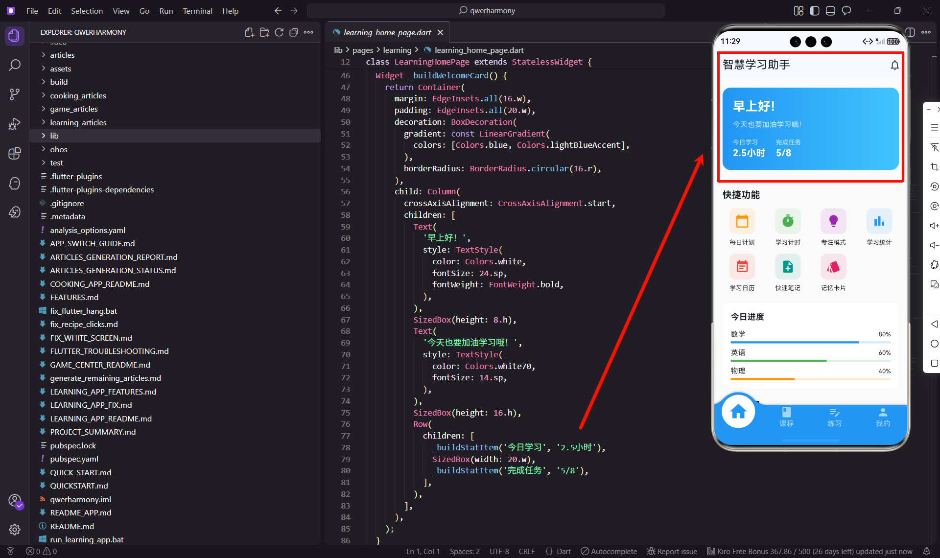Open Run and Debug view

(x=15, y=124)
